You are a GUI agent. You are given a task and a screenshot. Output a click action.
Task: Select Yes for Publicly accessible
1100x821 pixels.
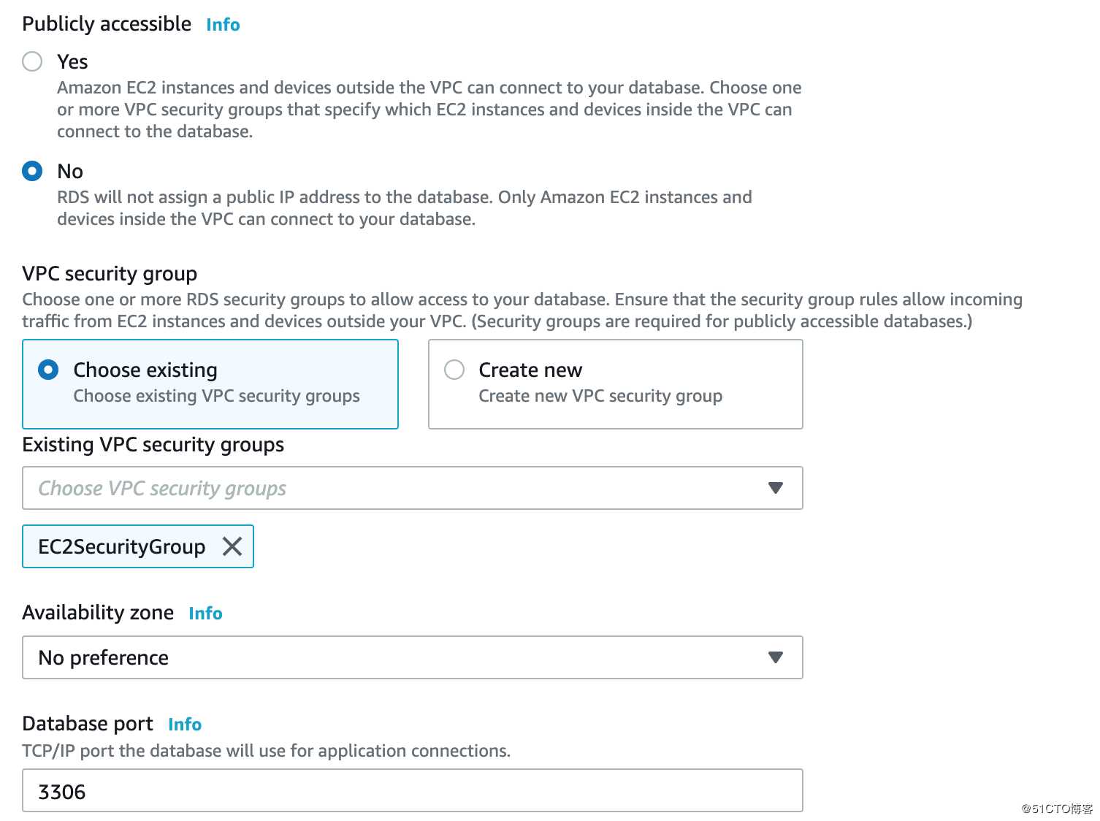[x=32, y=61]
